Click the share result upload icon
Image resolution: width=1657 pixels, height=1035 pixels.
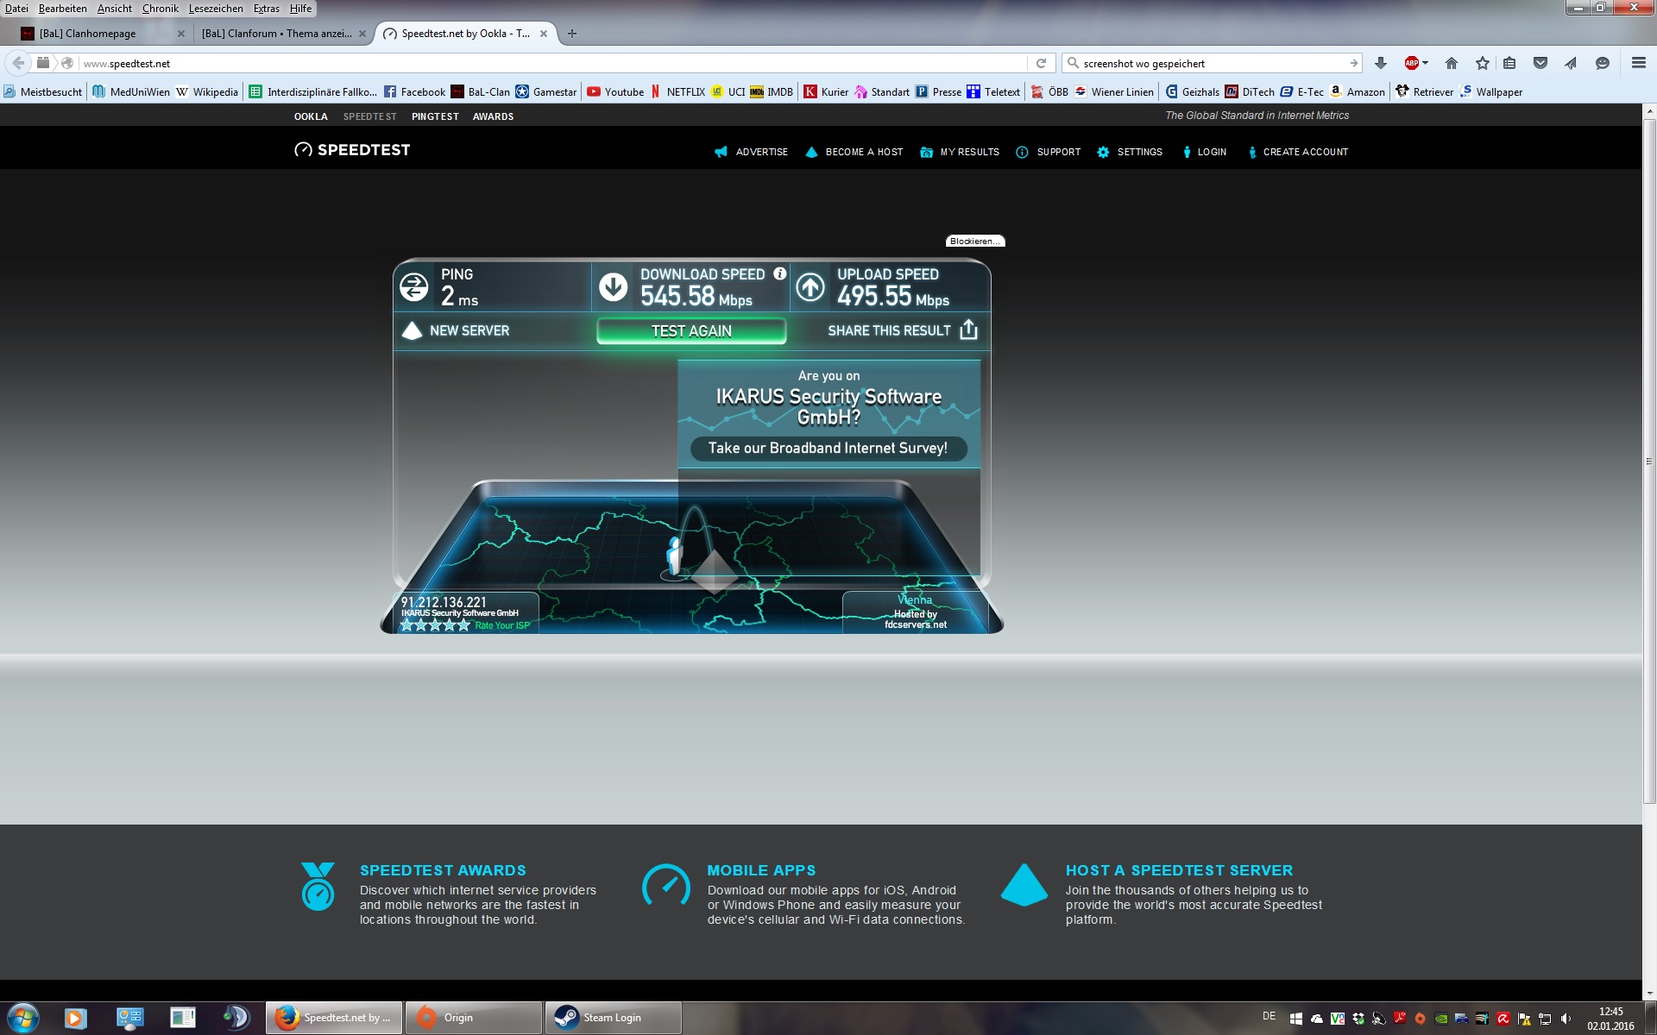point(968,330)
